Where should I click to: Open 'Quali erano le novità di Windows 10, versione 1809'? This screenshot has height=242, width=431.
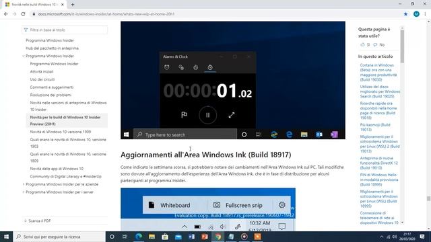tap(68, 157)
